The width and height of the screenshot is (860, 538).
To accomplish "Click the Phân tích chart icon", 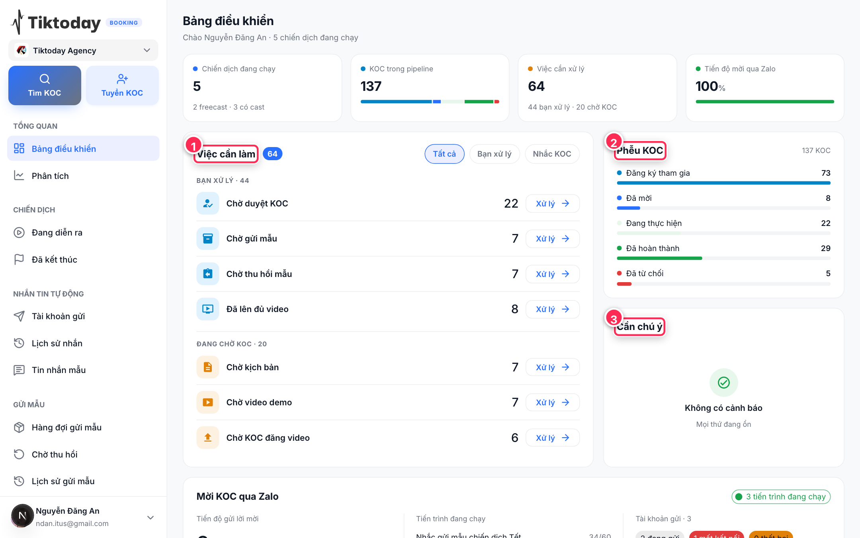I will point(19,176).
